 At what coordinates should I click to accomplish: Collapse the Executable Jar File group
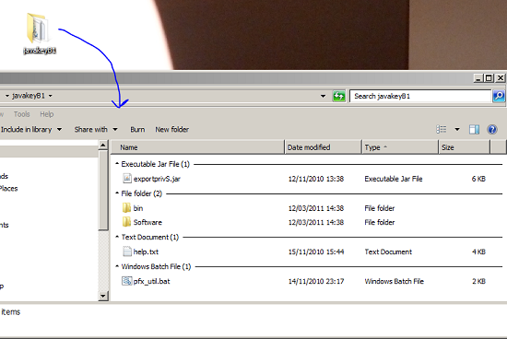(117, 164)
